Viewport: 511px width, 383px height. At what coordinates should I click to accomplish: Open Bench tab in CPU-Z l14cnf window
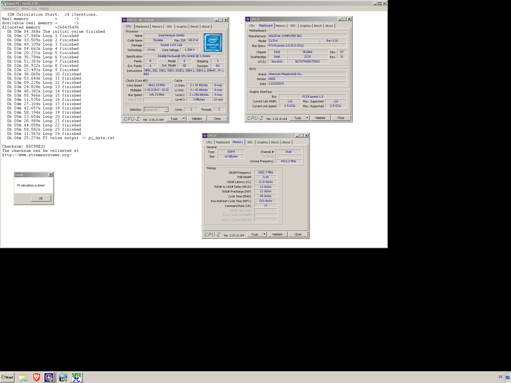[195, 27]
